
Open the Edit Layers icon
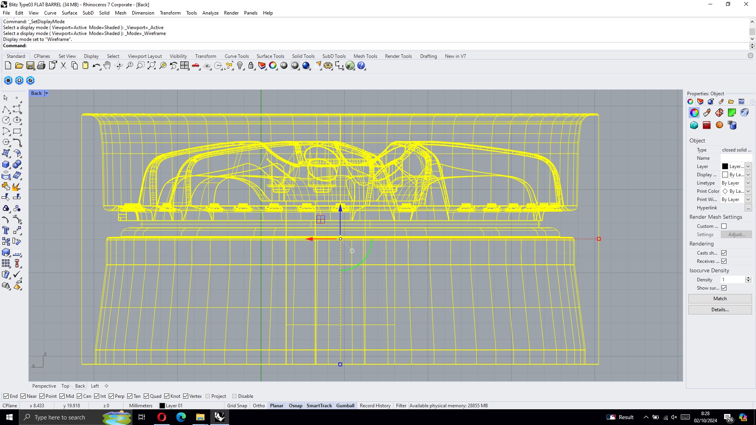[x=262, y=66]
